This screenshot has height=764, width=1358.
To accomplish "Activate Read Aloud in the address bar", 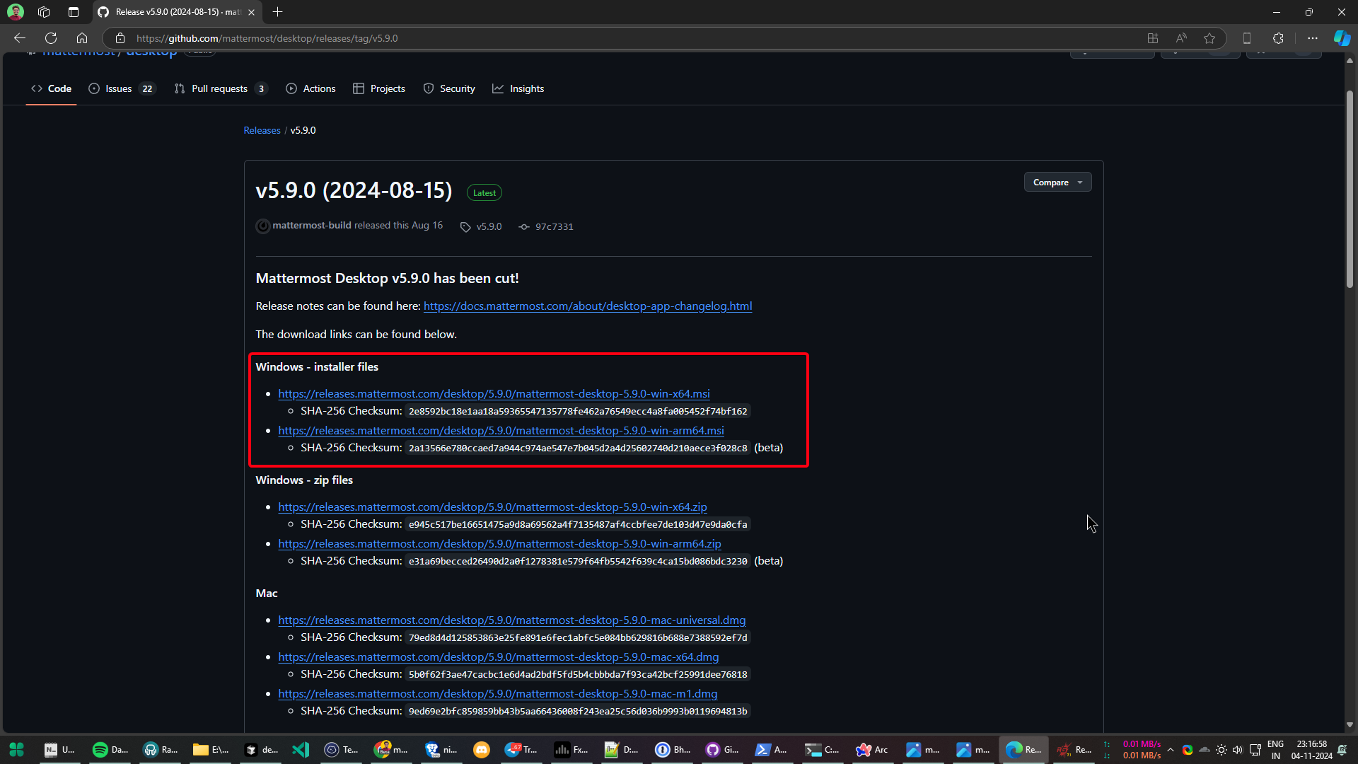I will click(1181, 38).
